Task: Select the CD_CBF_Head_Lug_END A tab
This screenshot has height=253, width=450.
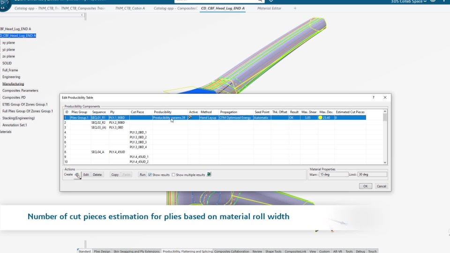Action: click(223, 8)
